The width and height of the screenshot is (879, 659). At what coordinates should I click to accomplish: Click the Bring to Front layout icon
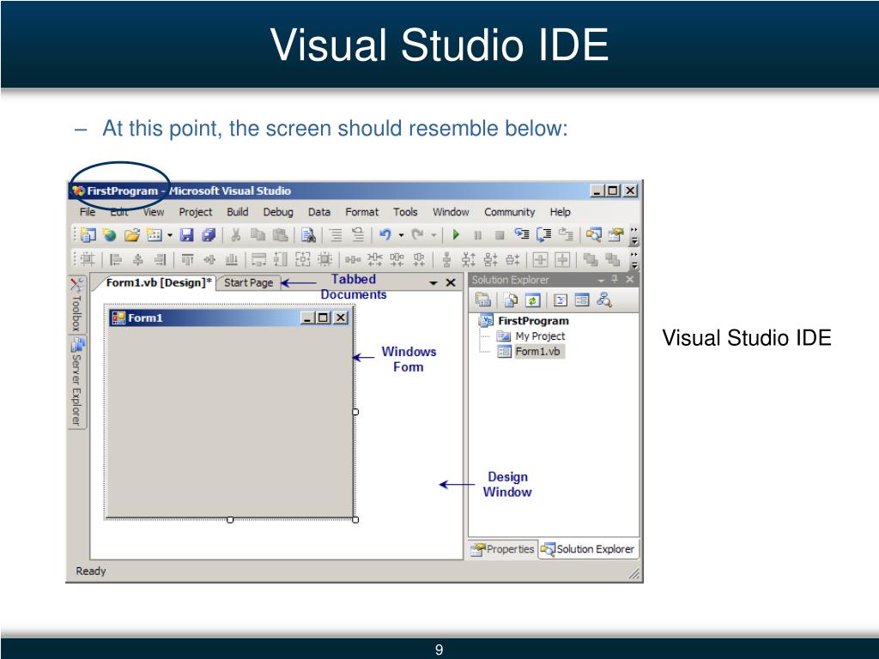click(590, 259)
